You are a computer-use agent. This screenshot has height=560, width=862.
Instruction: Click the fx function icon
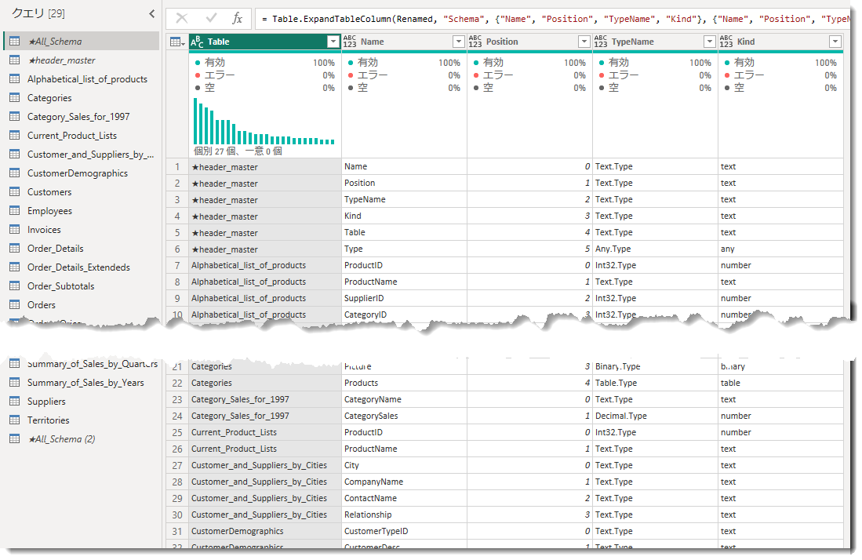click(x=238, y=19)
